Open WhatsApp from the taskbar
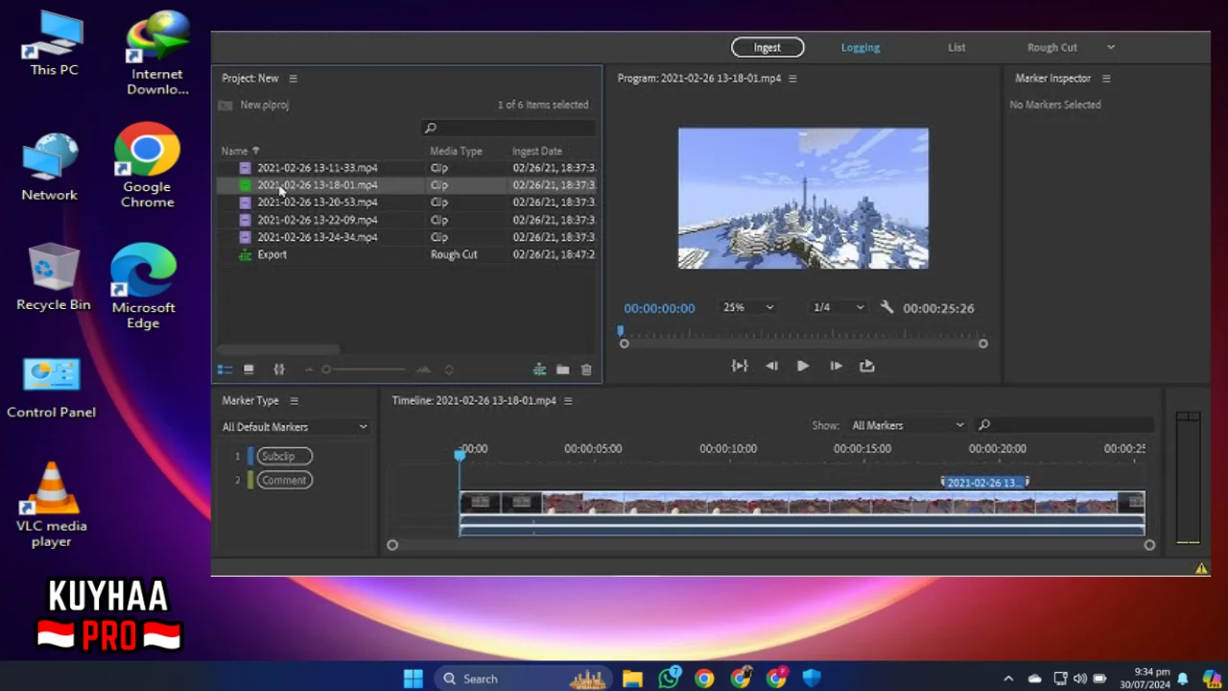This screenshot has height=691, width=1228. 669,679
